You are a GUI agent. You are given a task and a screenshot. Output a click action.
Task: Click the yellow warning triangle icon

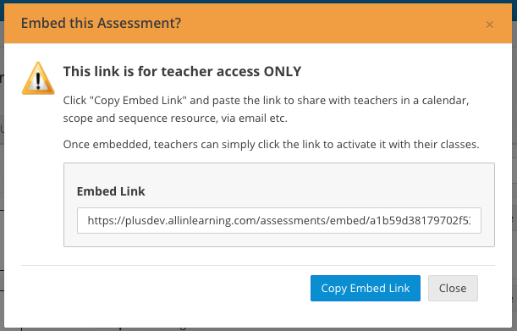[38, 79]
